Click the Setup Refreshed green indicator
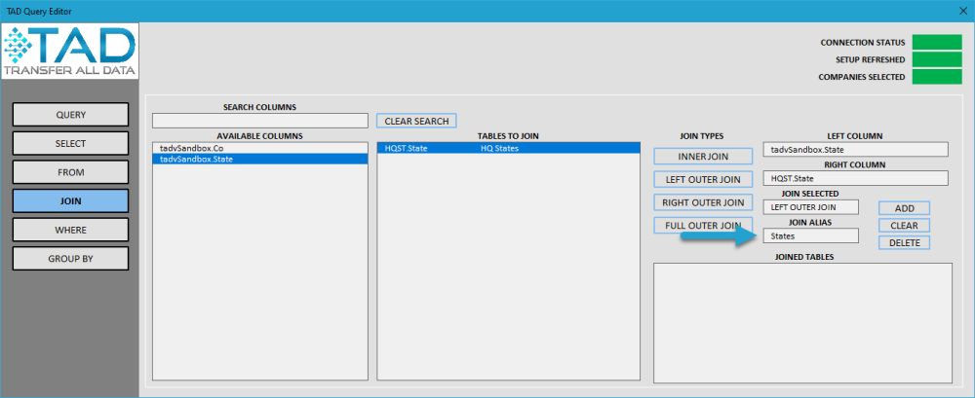The image size is (975, 398). click(937, 59)
